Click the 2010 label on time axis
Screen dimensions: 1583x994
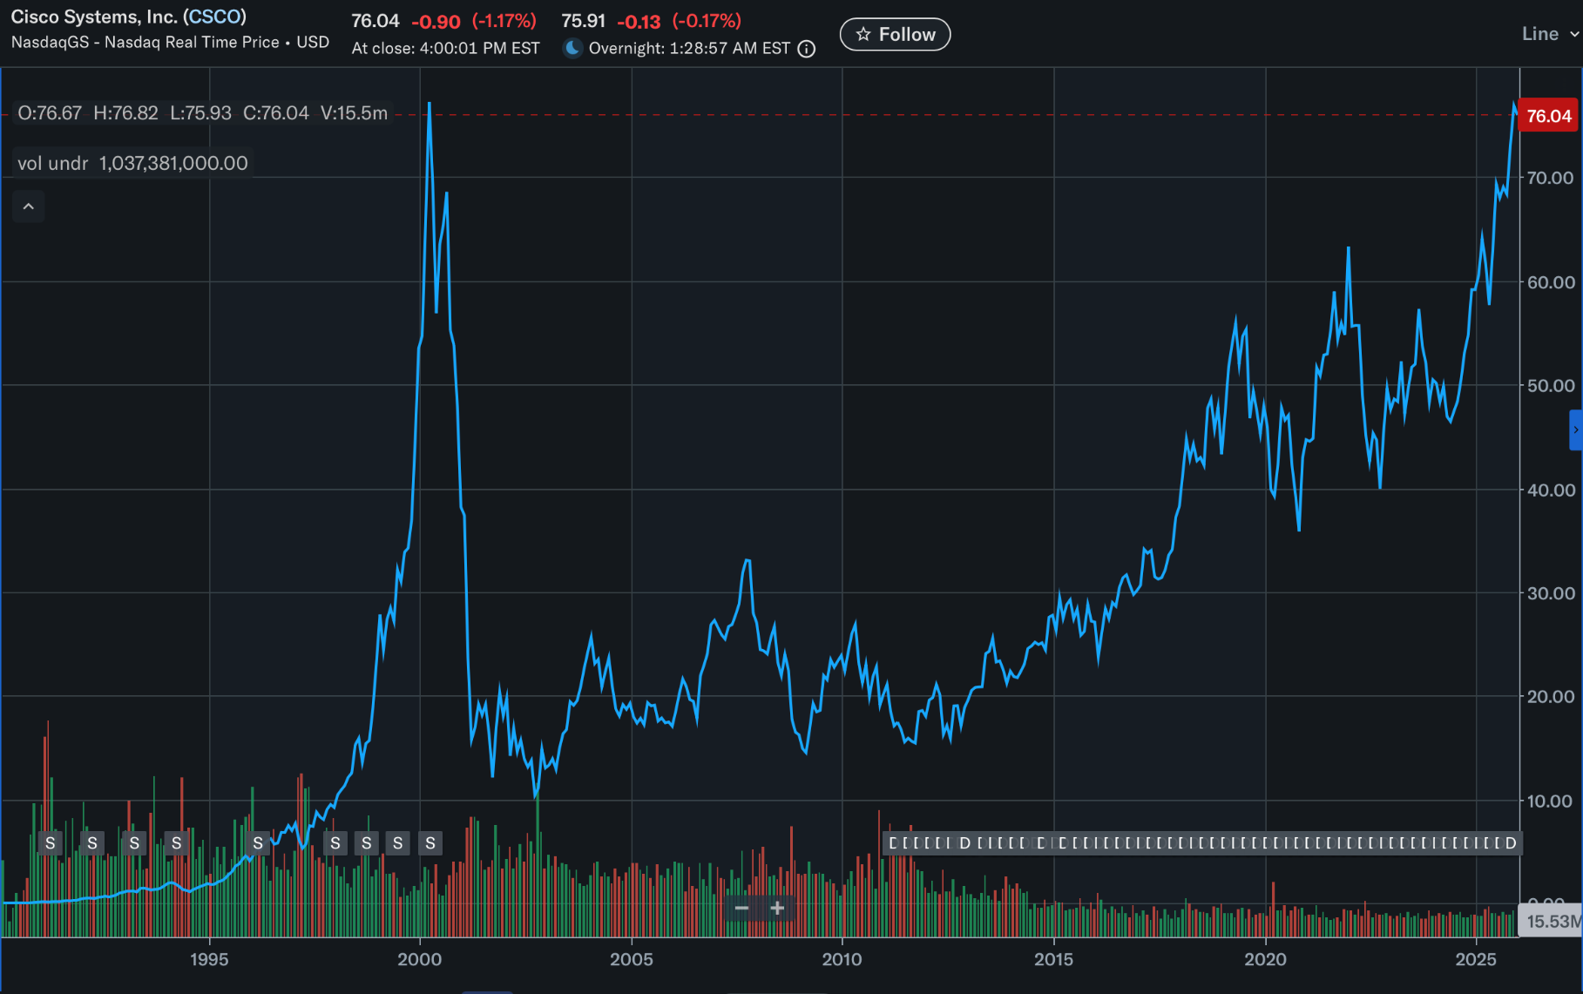point(842,959)
